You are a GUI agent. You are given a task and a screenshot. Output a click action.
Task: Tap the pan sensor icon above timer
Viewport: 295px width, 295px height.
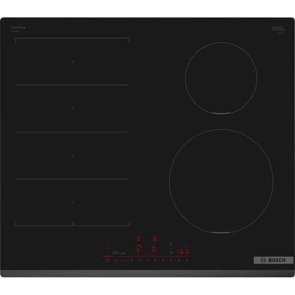[x=171, y=244]
